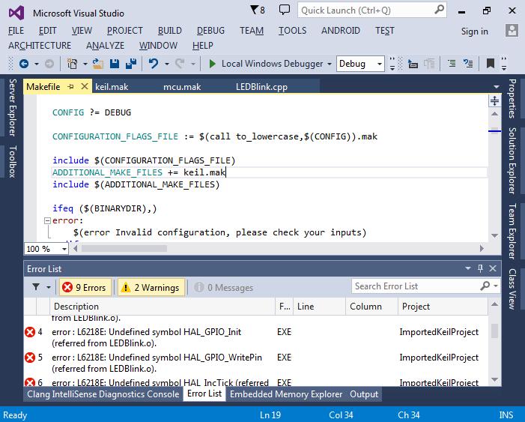Viewport: 525px width, 422px height.
Task: Open the Embedded Memory Explorer tab
Action: 285,394
